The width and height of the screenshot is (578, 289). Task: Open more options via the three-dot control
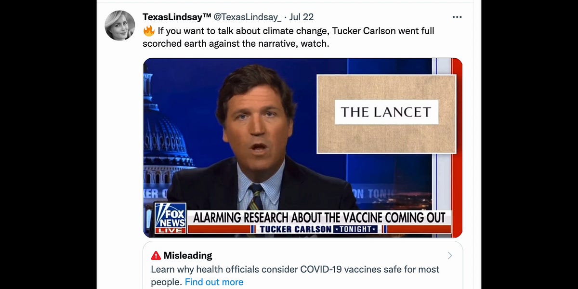(457, 16)
